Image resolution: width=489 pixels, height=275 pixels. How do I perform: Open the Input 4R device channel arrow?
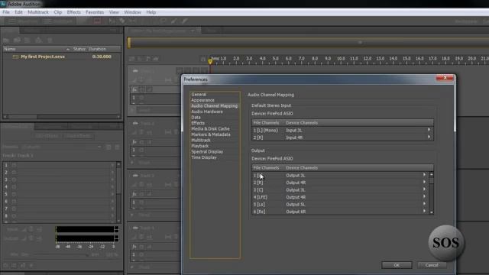coord(429,137)
